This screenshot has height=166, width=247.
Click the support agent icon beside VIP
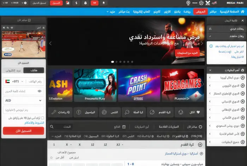[85, 3]
